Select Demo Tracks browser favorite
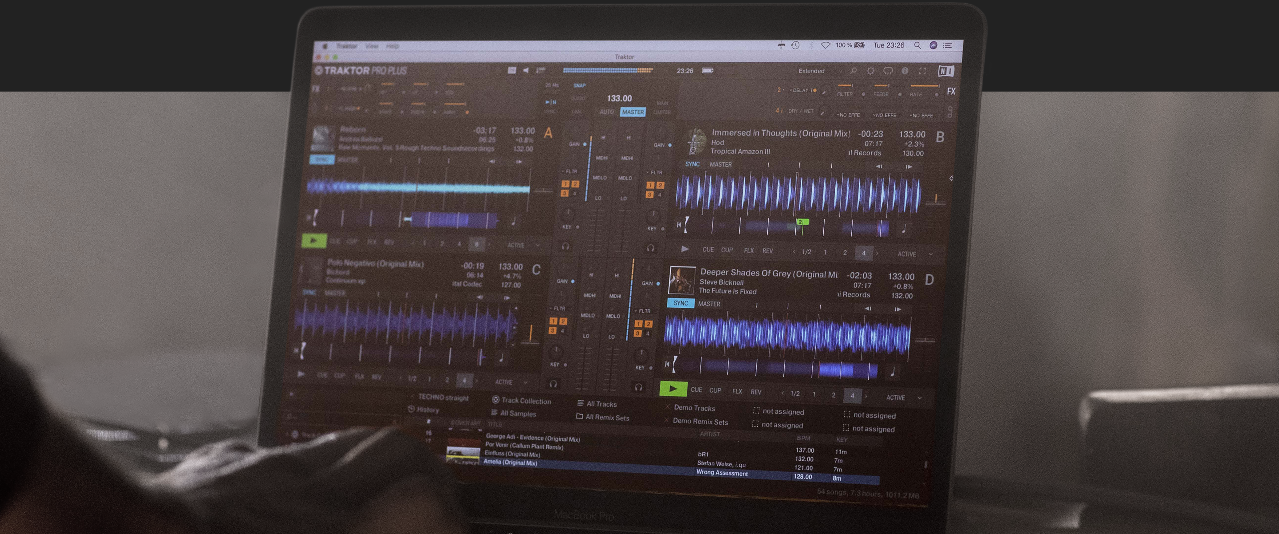1279x534 pixels. 690,407
